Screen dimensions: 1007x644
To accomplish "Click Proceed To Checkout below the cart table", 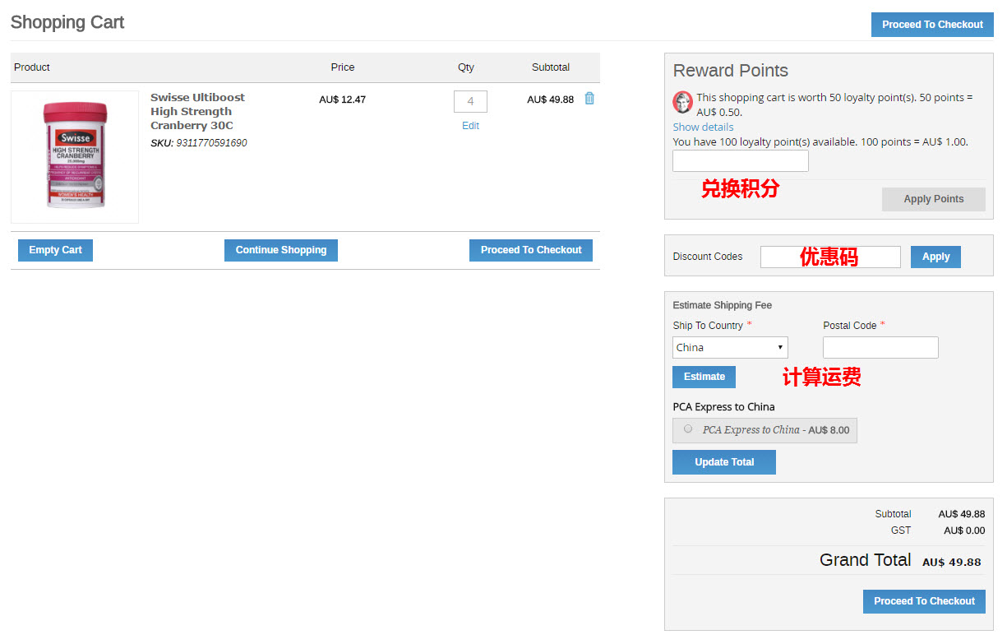I will click(x=531, y=250).
